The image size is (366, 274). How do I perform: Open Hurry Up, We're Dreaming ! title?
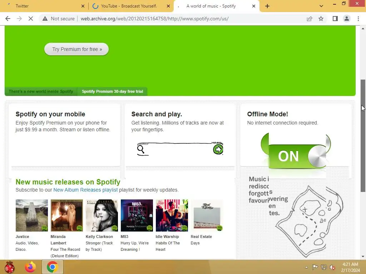coord(135,246)
